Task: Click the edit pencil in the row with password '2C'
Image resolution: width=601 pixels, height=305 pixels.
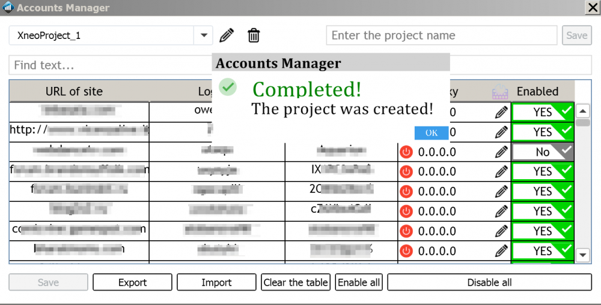Action: point(501,192)
